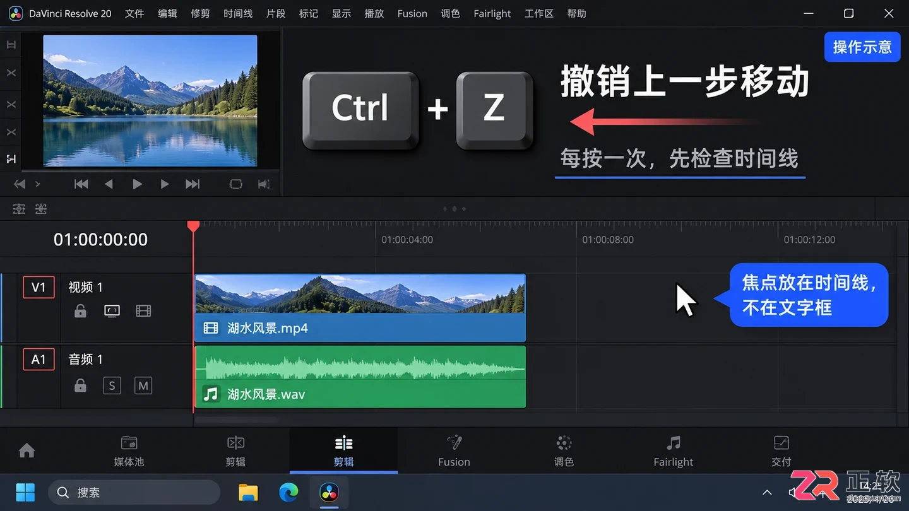
Task: Toggle the lock on the 视频 1 track
Action: tap(80, 311)
